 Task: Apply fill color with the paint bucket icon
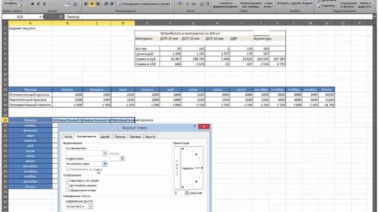click(x=67, y=4)
